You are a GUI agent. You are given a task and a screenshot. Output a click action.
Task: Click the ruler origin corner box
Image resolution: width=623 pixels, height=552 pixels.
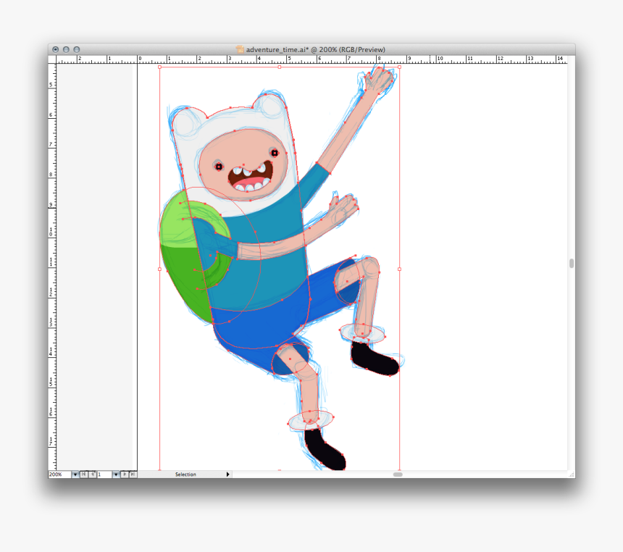52,59
